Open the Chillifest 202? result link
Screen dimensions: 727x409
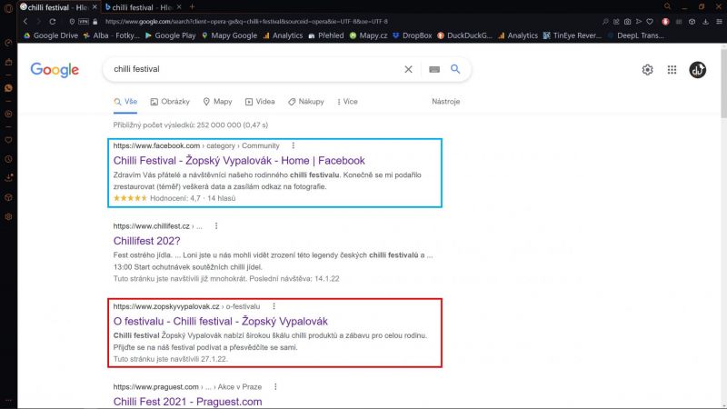click(152, 241)
